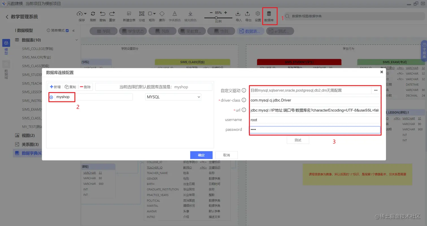Viewport: 427px width, 226px height.
Task: Switch to the 学生状态 tab
Action: (x=132, y=31)
